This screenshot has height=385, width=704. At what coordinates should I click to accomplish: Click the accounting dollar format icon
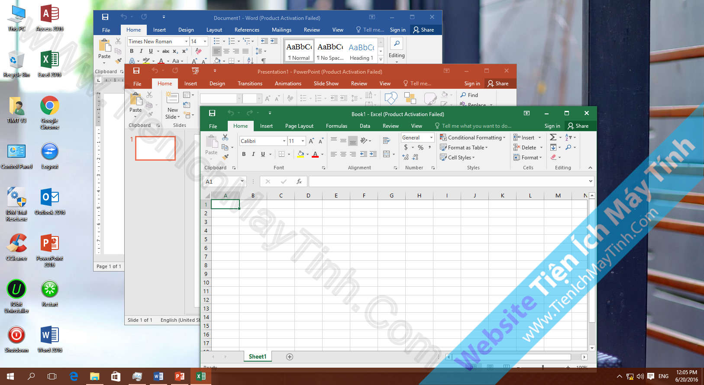point(406,148)
